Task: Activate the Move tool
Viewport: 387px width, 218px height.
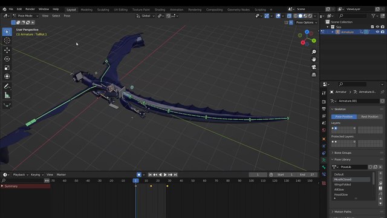Action: coord(7,50)
